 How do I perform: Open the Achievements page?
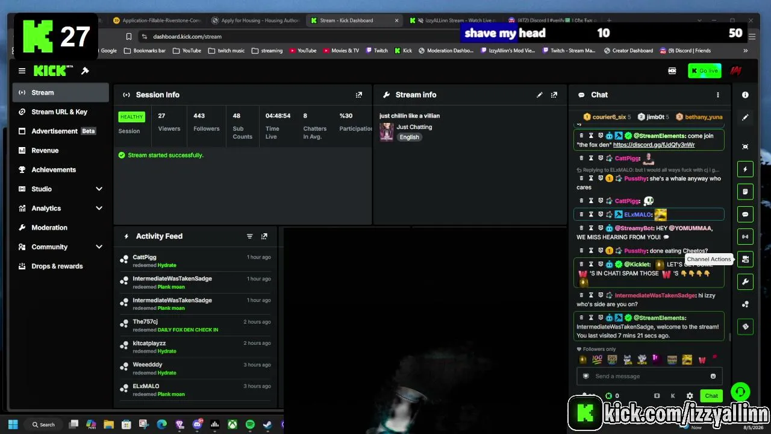[x=60, y=170]
